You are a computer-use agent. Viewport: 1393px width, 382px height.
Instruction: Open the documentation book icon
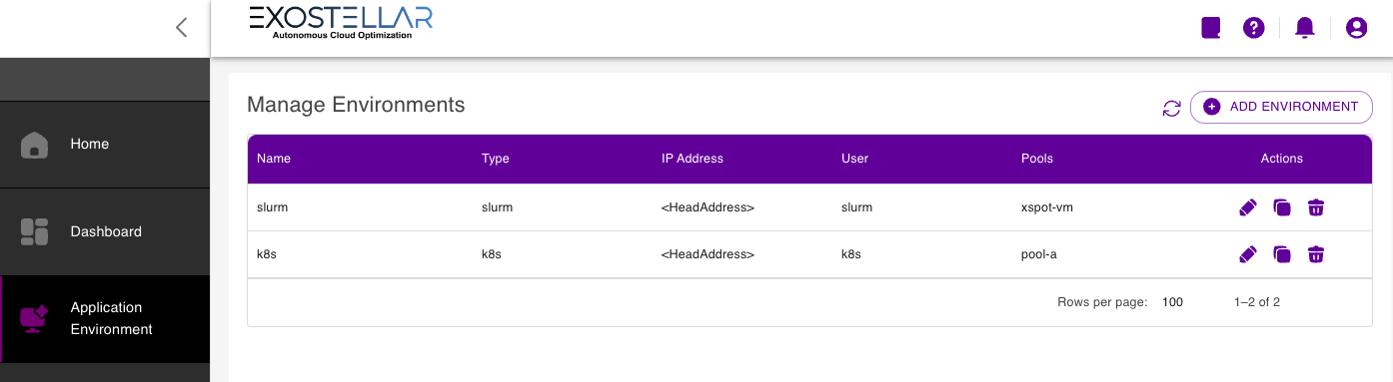(x=1211, y=28)
